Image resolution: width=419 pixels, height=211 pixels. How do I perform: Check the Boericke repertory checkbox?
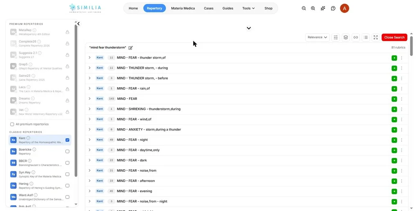coord(68,151)
